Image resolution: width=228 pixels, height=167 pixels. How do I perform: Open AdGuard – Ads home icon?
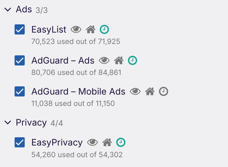tap(119, 60)
